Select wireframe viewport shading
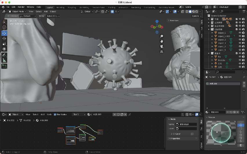 187,12
